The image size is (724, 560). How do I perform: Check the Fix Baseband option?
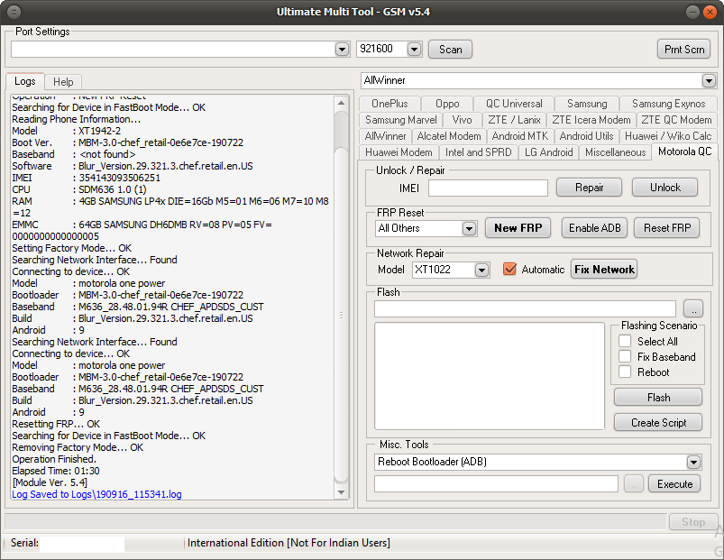tap(625, 356)
